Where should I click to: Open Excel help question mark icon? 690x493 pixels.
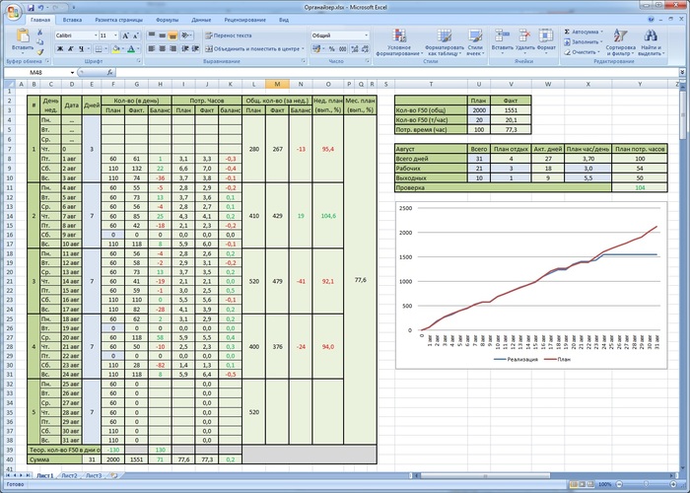click(x=652, y=20)
